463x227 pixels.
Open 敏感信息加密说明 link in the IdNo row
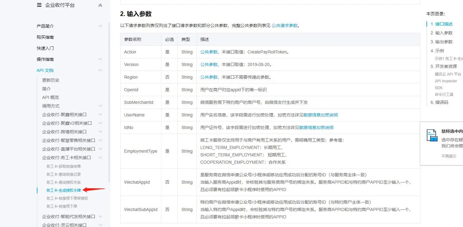tap(316, 127)
